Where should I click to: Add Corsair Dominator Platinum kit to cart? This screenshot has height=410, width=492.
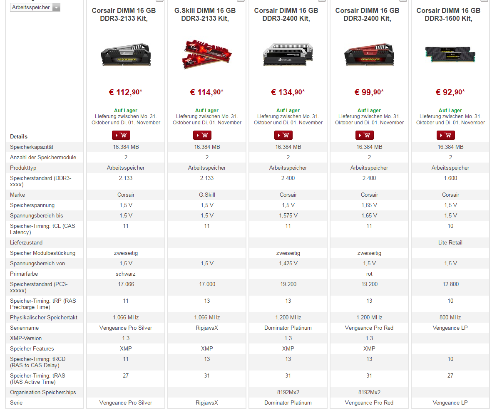tap(283, 135)
